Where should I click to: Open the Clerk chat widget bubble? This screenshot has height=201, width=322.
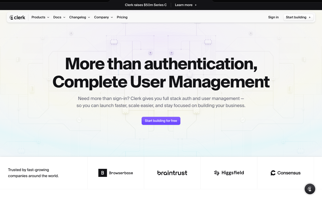(310, 189)
